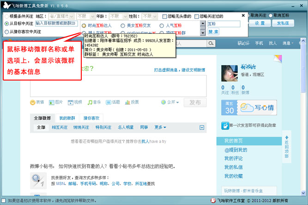308x205 pixels.
Task: Select 从目标中关注 radio option
Action: tap(6, 24)
